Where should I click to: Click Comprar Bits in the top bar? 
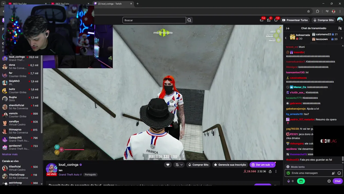323,20
